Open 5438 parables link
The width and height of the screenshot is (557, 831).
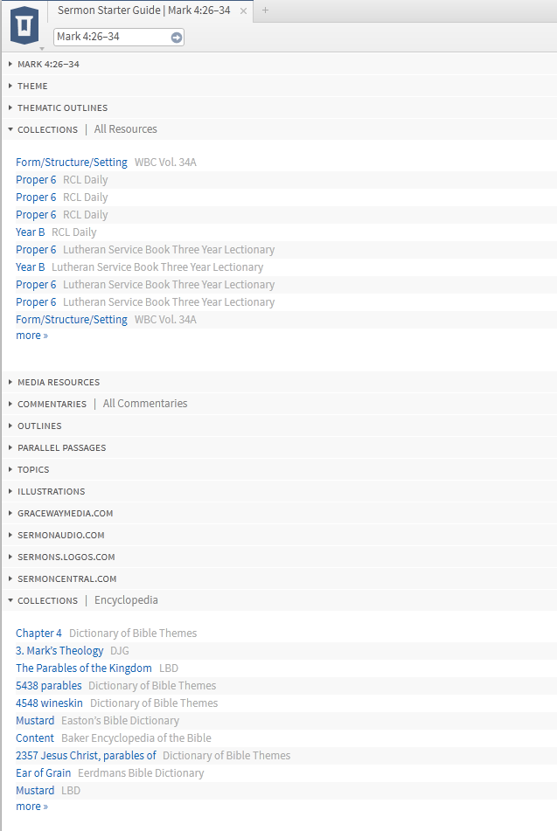[x=49, y=686]
